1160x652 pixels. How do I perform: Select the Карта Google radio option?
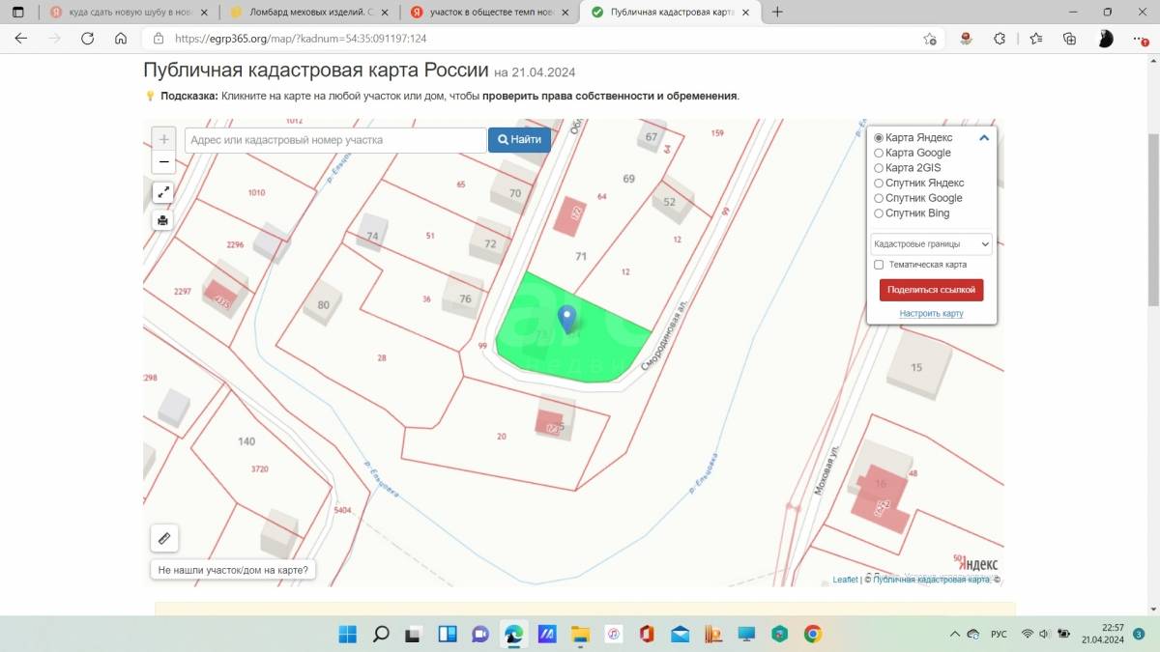click(x=879, y=153)
